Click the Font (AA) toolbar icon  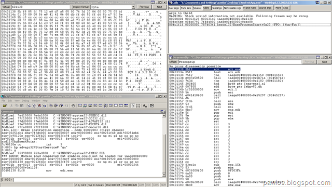coord(145,105)
